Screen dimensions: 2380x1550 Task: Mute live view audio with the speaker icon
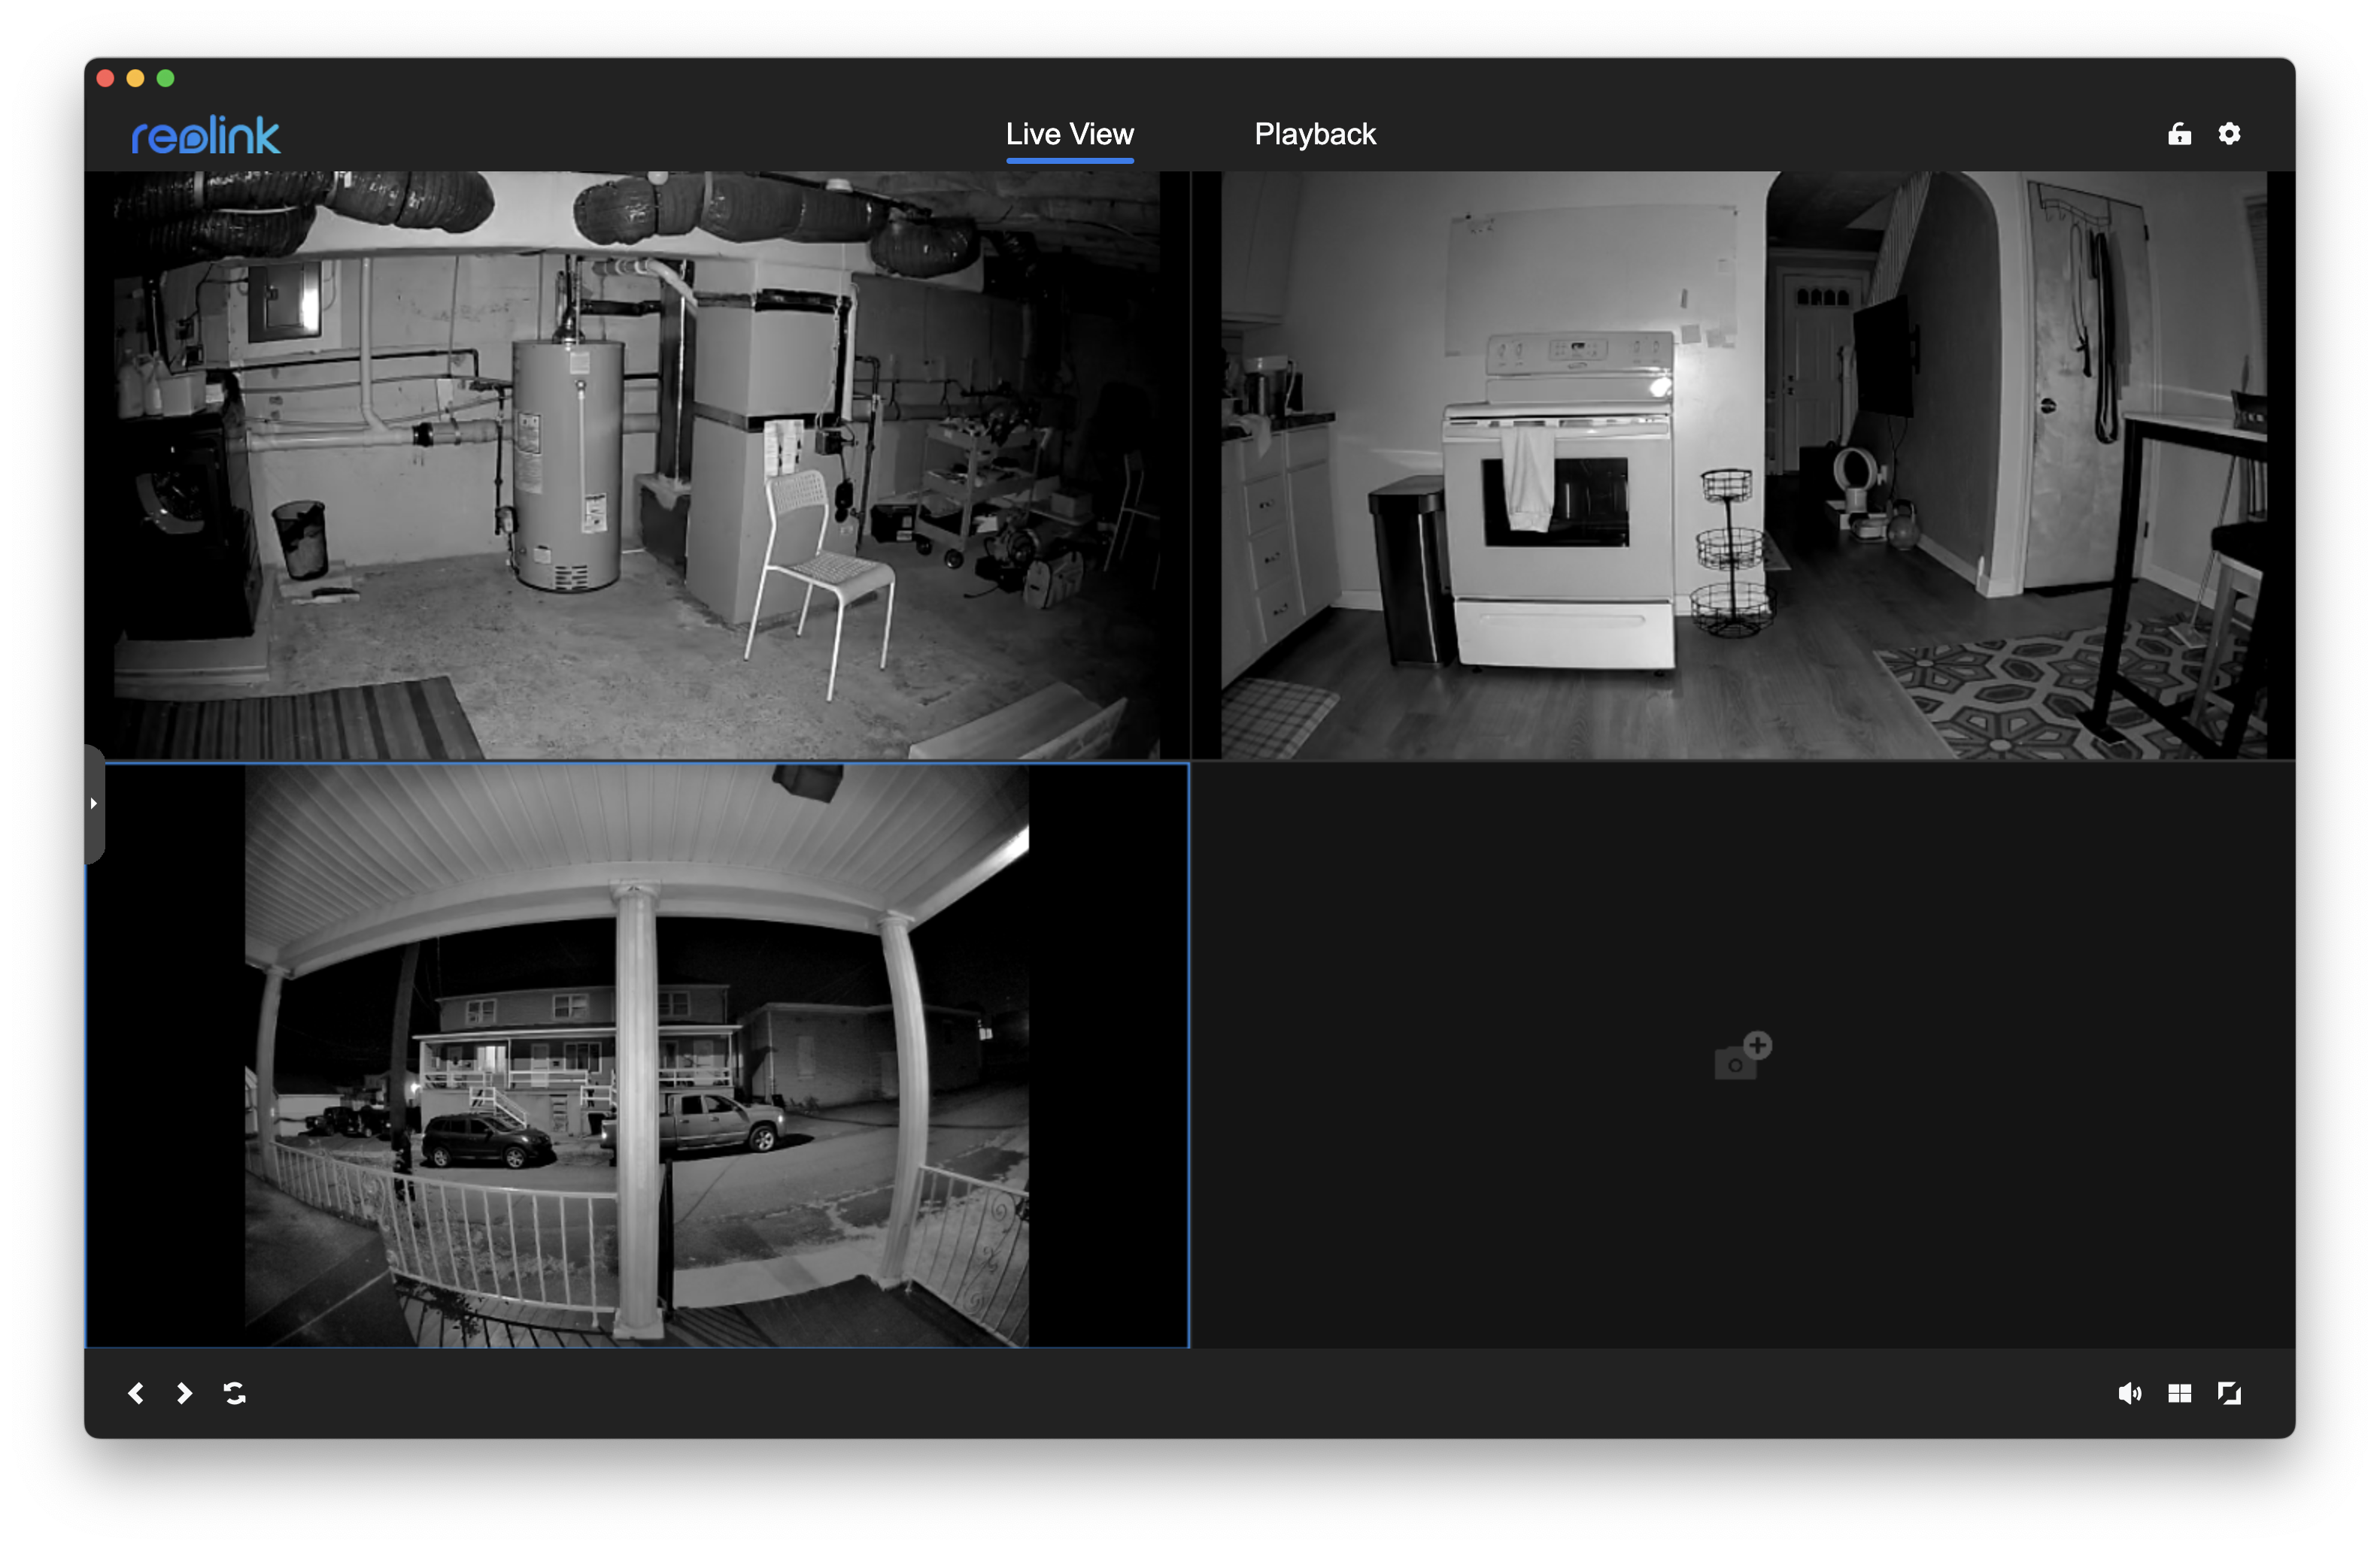(x=2130, y=1393)
